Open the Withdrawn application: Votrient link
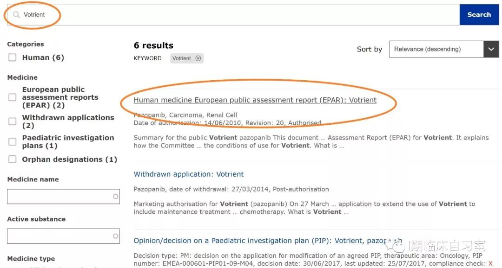Screen dimensions: 502x268 (189, 174)
